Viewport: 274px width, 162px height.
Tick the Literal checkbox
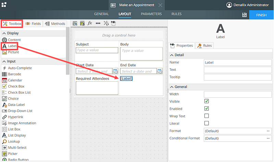click(x=207, y=123)
